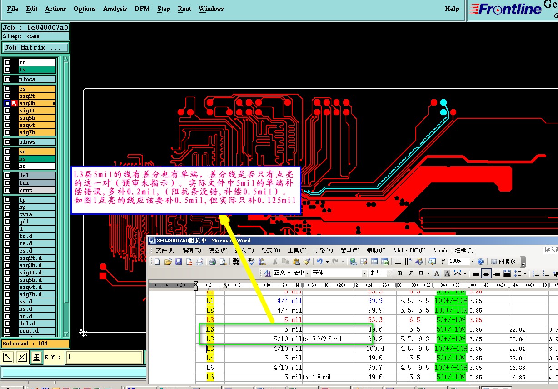The height and width of the screenshot is (389, 558).
Task: Open the 表格(A) menu in Word
Action: tap(323, 250)
